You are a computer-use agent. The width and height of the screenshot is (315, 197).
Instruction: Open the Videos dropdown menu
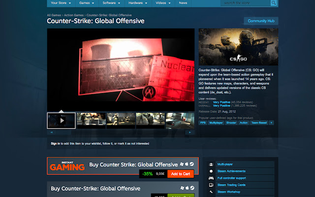click(163, 3)
